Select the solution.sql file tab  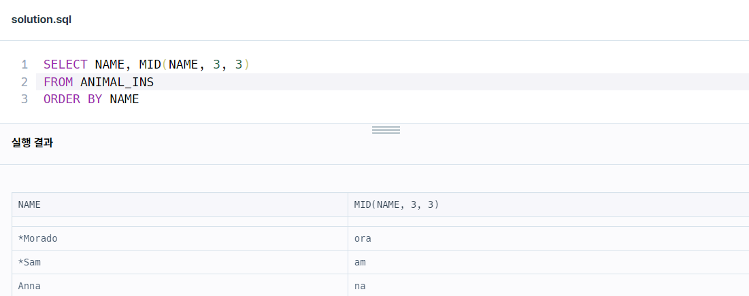41,20
